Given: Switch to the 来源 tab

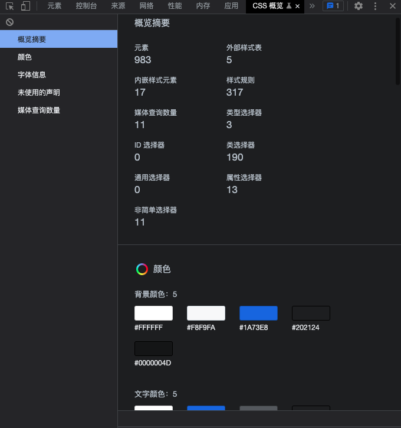Looking at the screenshot, I should pos(118,6).
